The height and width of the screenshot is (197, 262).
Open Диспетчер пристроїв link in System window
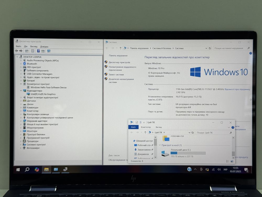tap(119, 62)
